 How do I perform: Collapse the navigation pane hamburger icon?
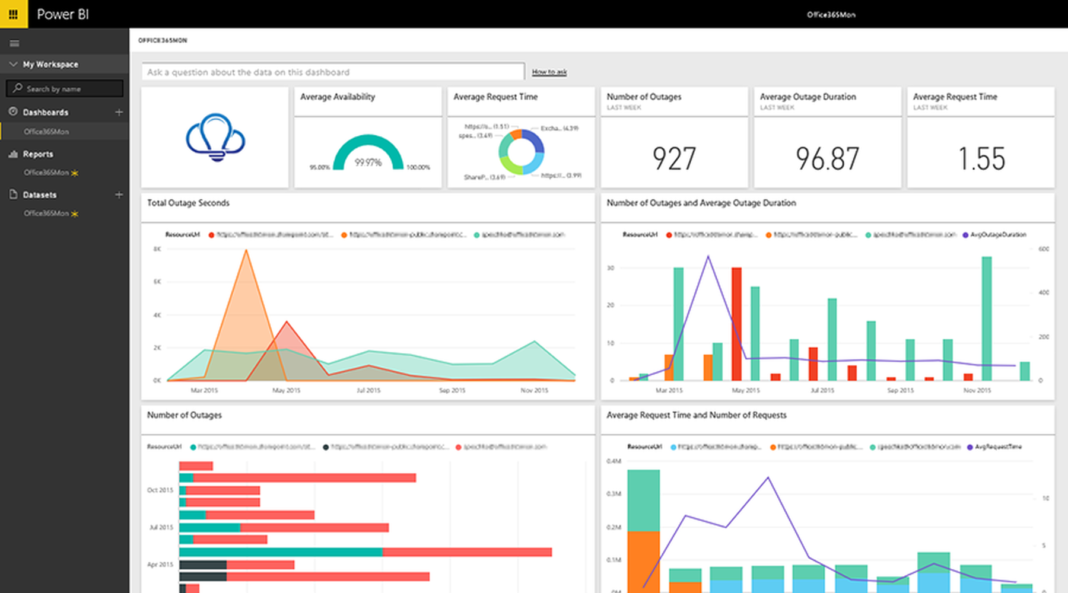14,43
